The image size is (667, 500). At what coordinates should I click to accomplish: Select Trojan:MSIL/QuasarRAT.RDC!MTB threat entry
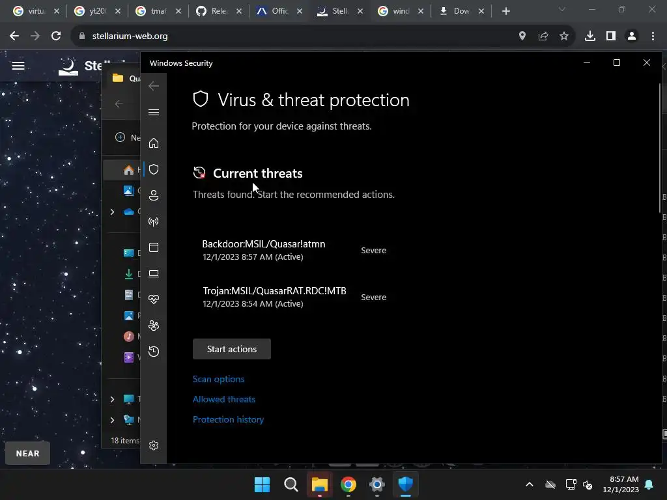tap(294, 297)
